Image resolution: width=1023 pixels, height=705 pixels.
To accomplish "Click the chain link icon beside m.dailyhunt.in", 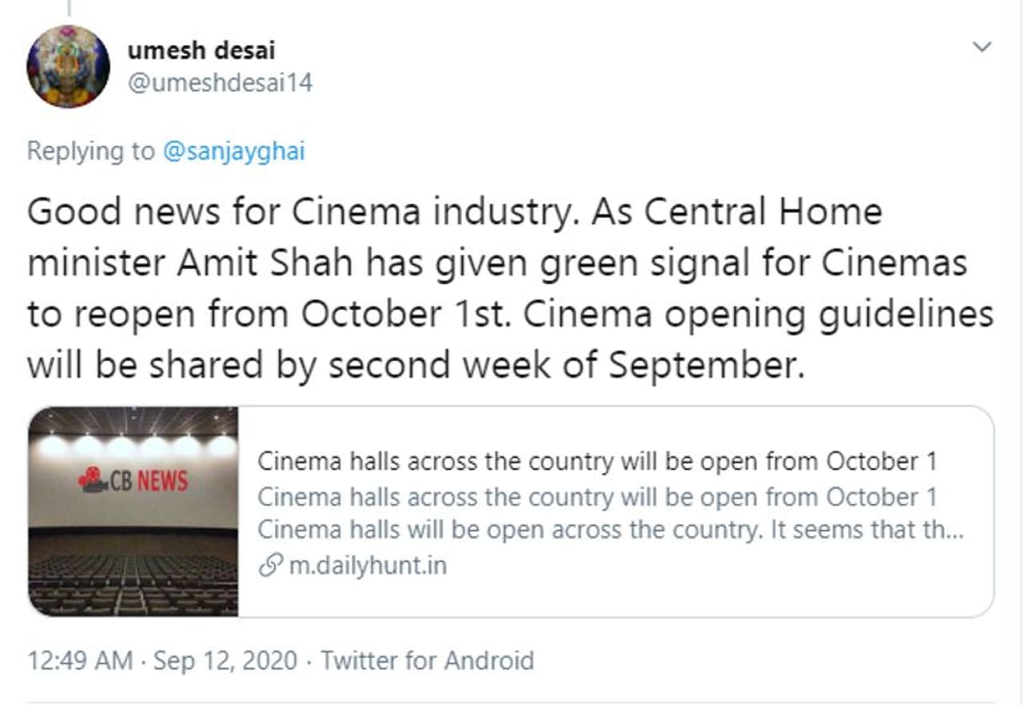I will tap(269, 566).
